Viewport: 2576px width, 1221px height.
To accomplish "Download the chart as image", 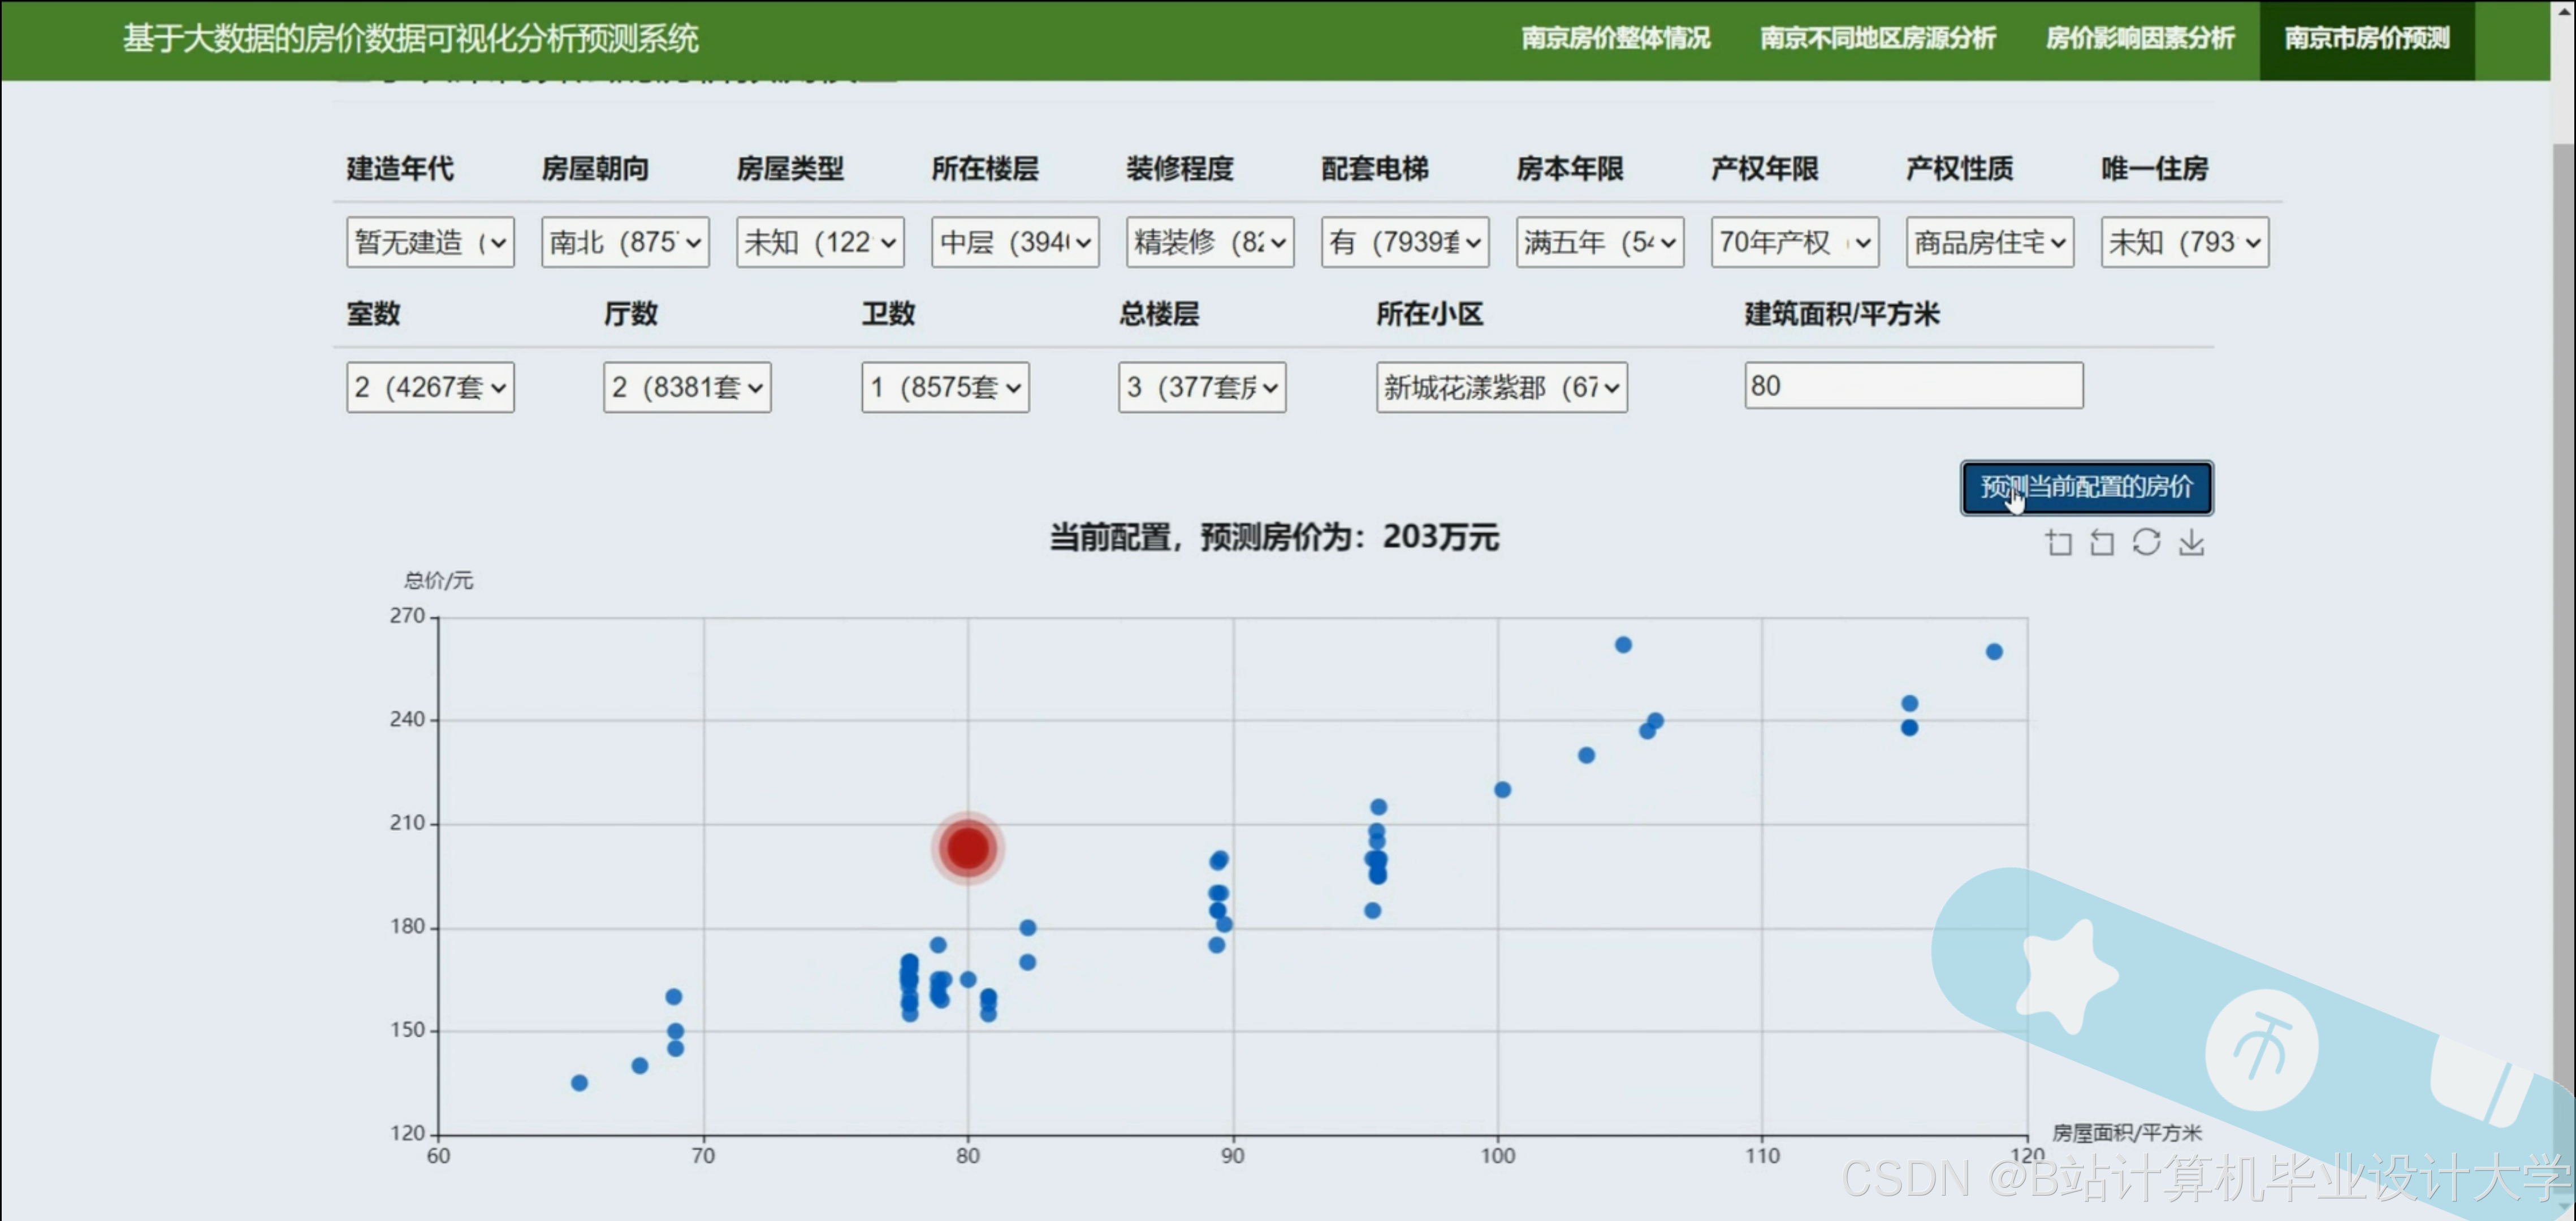I will pos(2191,542).
